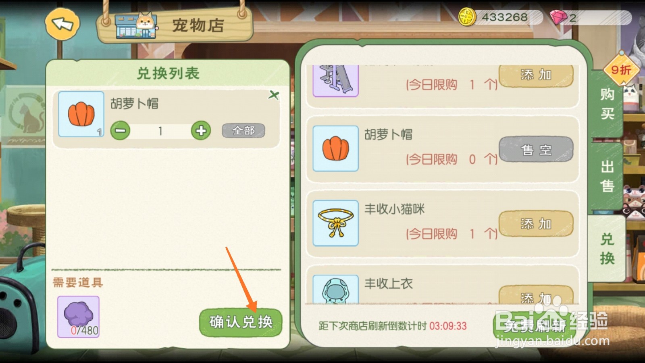
Task: Switch to the 出售 tab
Action: click(x=607, y=176)
